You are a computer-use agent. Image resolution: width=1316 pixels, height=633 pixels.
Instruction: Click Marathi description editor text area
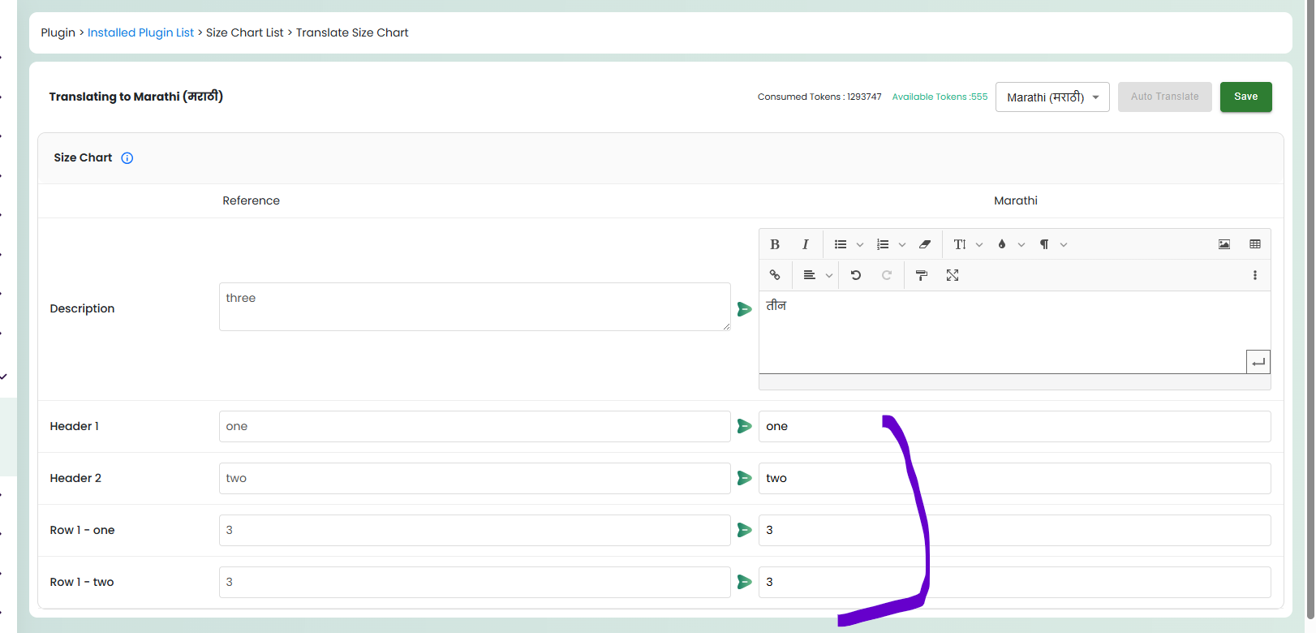tap(1014, 332)
